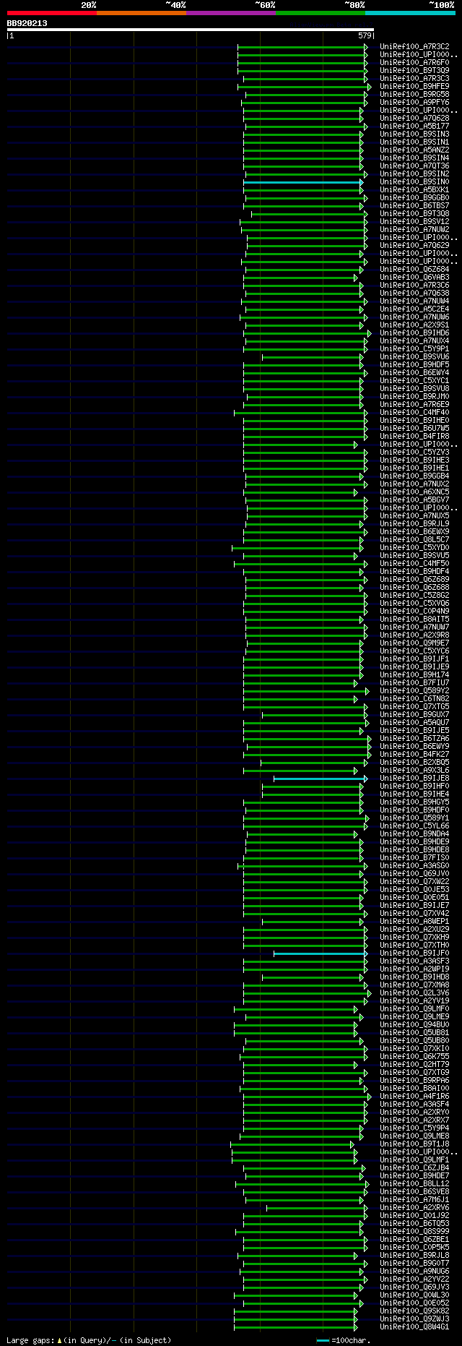Open hit UniRef100_Q94BU0

[414, 1025]
